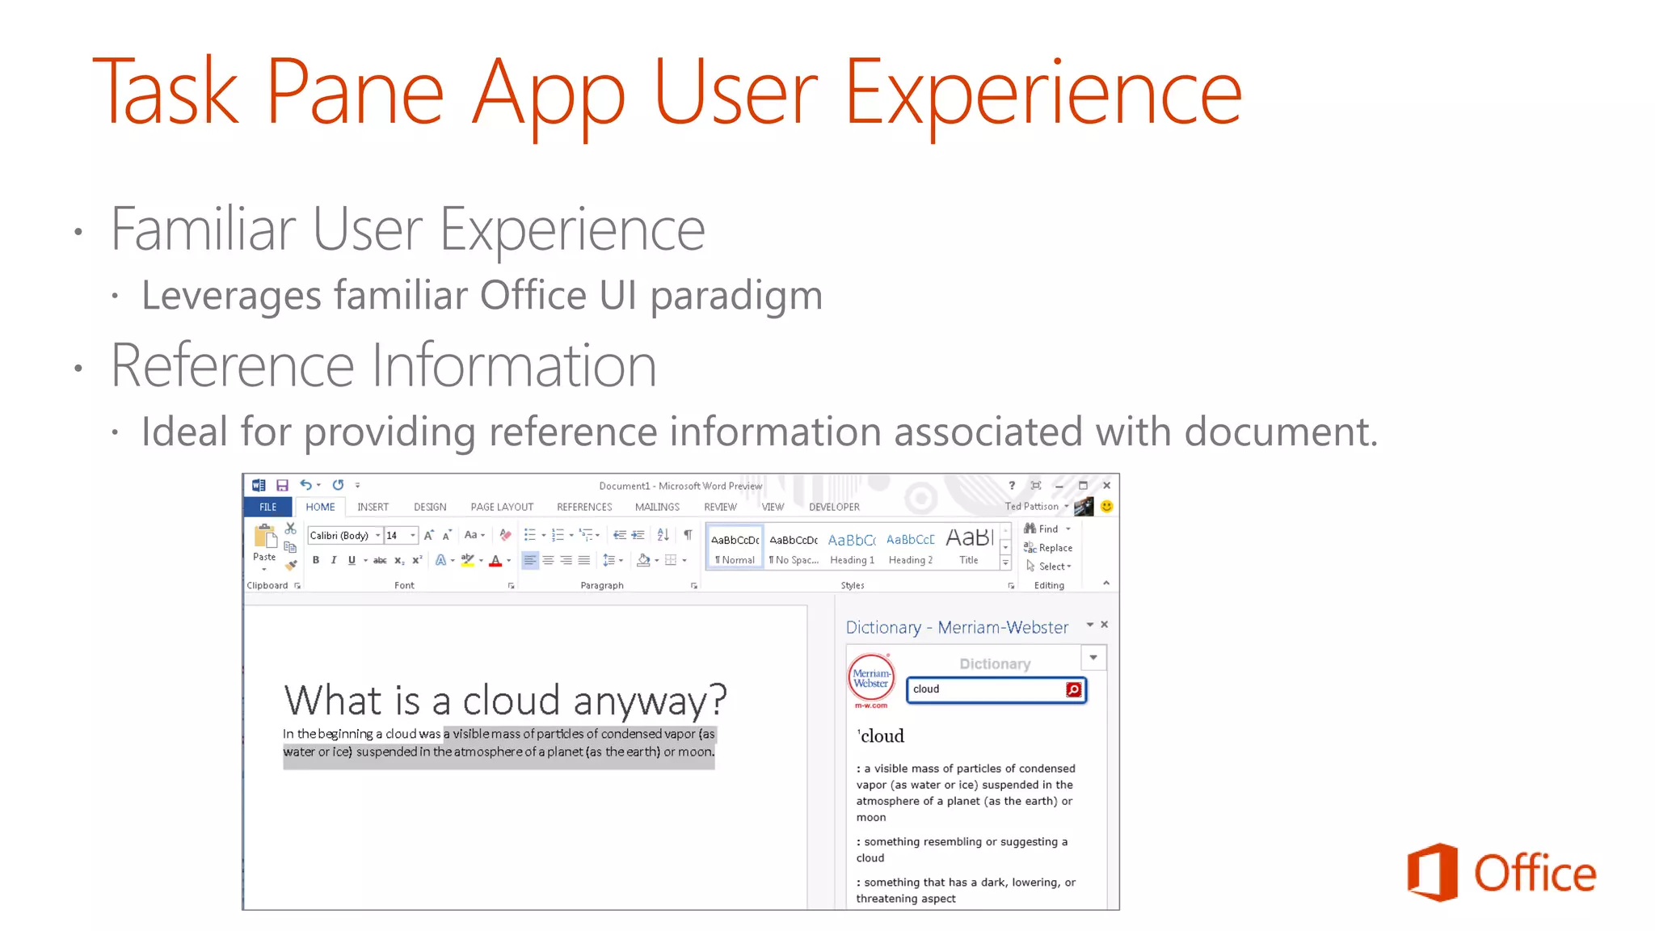Click the Undo arrow icon
1655x931 pixels.
305,485
